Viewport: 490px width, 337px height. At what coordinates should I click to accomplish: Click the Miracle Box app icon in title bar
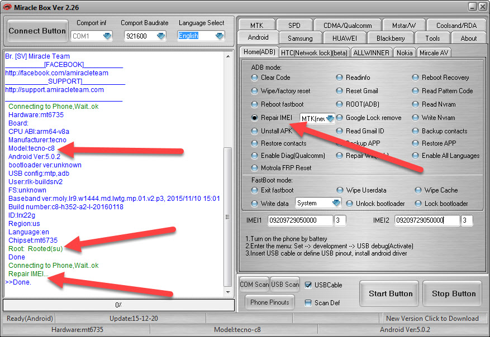pos(7,7)
